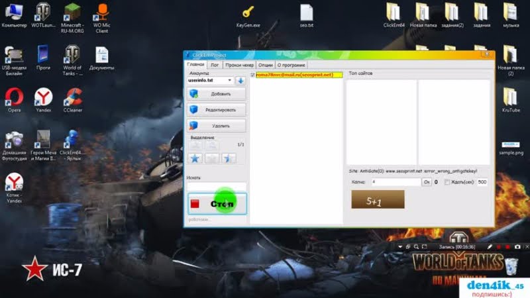
Task: Click the Искать search input field
Action: tap(217, 186)
